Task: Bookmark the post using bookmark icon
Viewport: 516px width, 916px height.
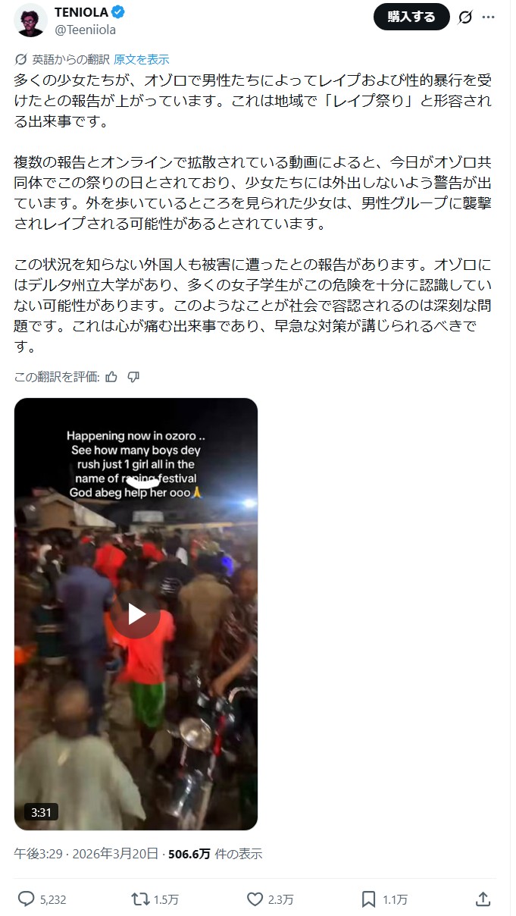Action: (369, 899)
